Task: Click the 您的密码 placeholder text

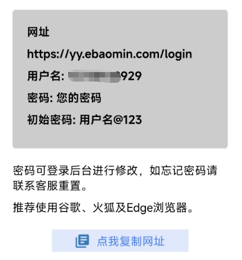Action: [x=79, y=97]
